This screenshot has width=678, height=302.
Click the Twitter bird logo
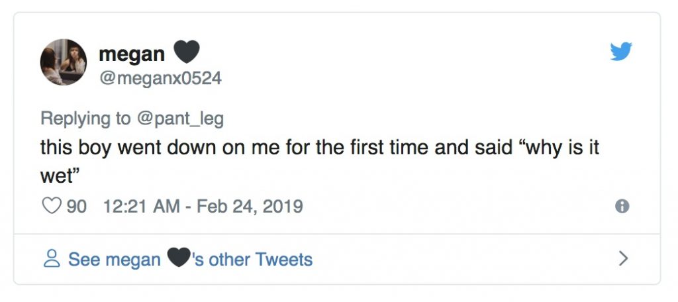[621, 51]
